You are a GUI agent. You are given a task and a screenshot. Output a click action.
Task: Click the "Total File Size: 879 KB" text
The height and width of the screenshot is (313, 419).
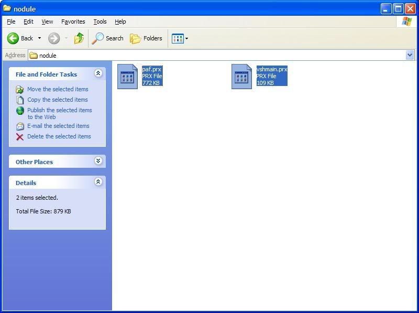(43, 211)
